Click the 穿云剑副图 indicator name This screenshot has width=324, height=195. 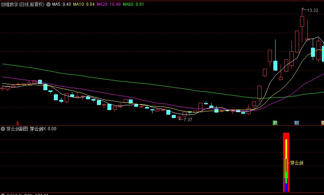[17, 129]
